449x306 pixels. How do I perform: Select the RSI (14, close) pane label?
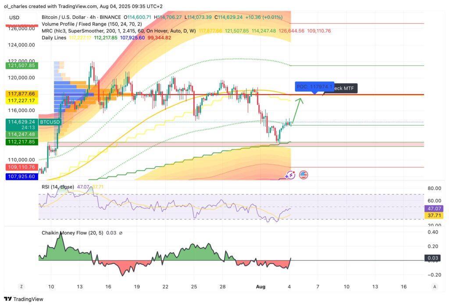(x=60, y=186)
